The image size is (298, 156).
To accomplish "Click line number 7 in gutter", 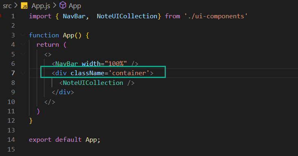I will click(x=13, y=73).
